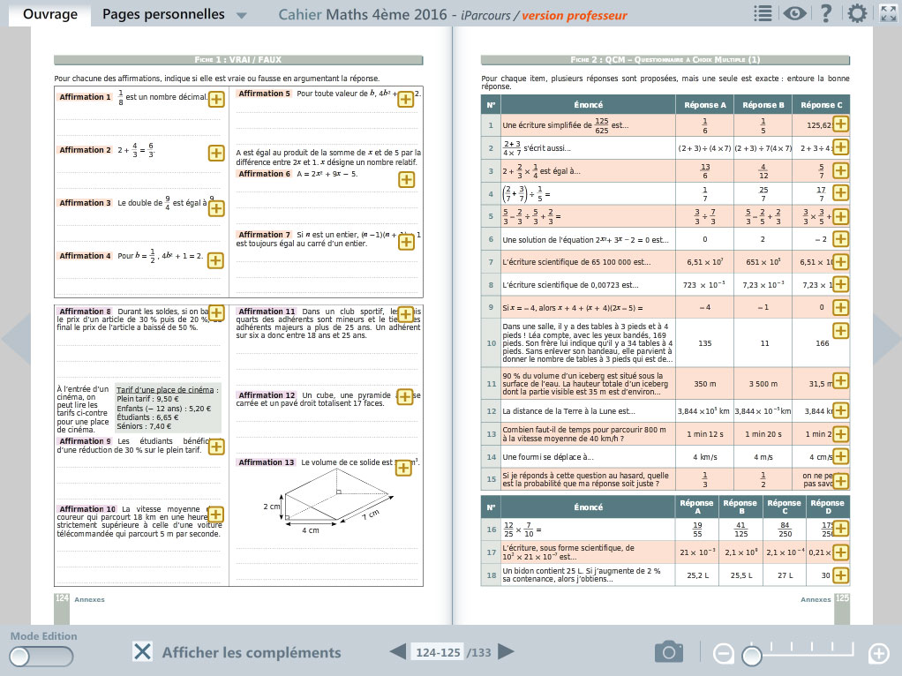Open the plus complement for QCM row 9
Image resolution: width=902 pixels, height=676 pixels.
[840, 307]
